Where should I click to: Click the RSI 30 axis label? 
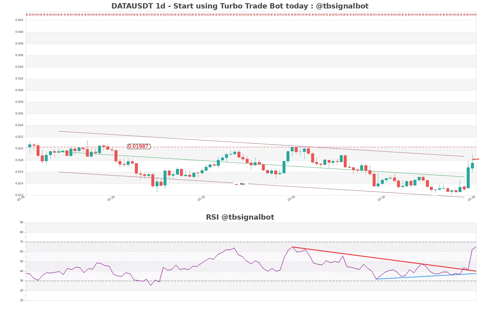click(x=21, y=281)
